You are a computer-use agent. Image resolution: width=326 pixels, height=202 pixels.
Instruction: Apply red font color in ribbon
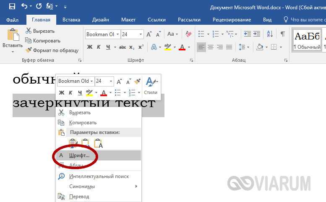click(182, 47)
